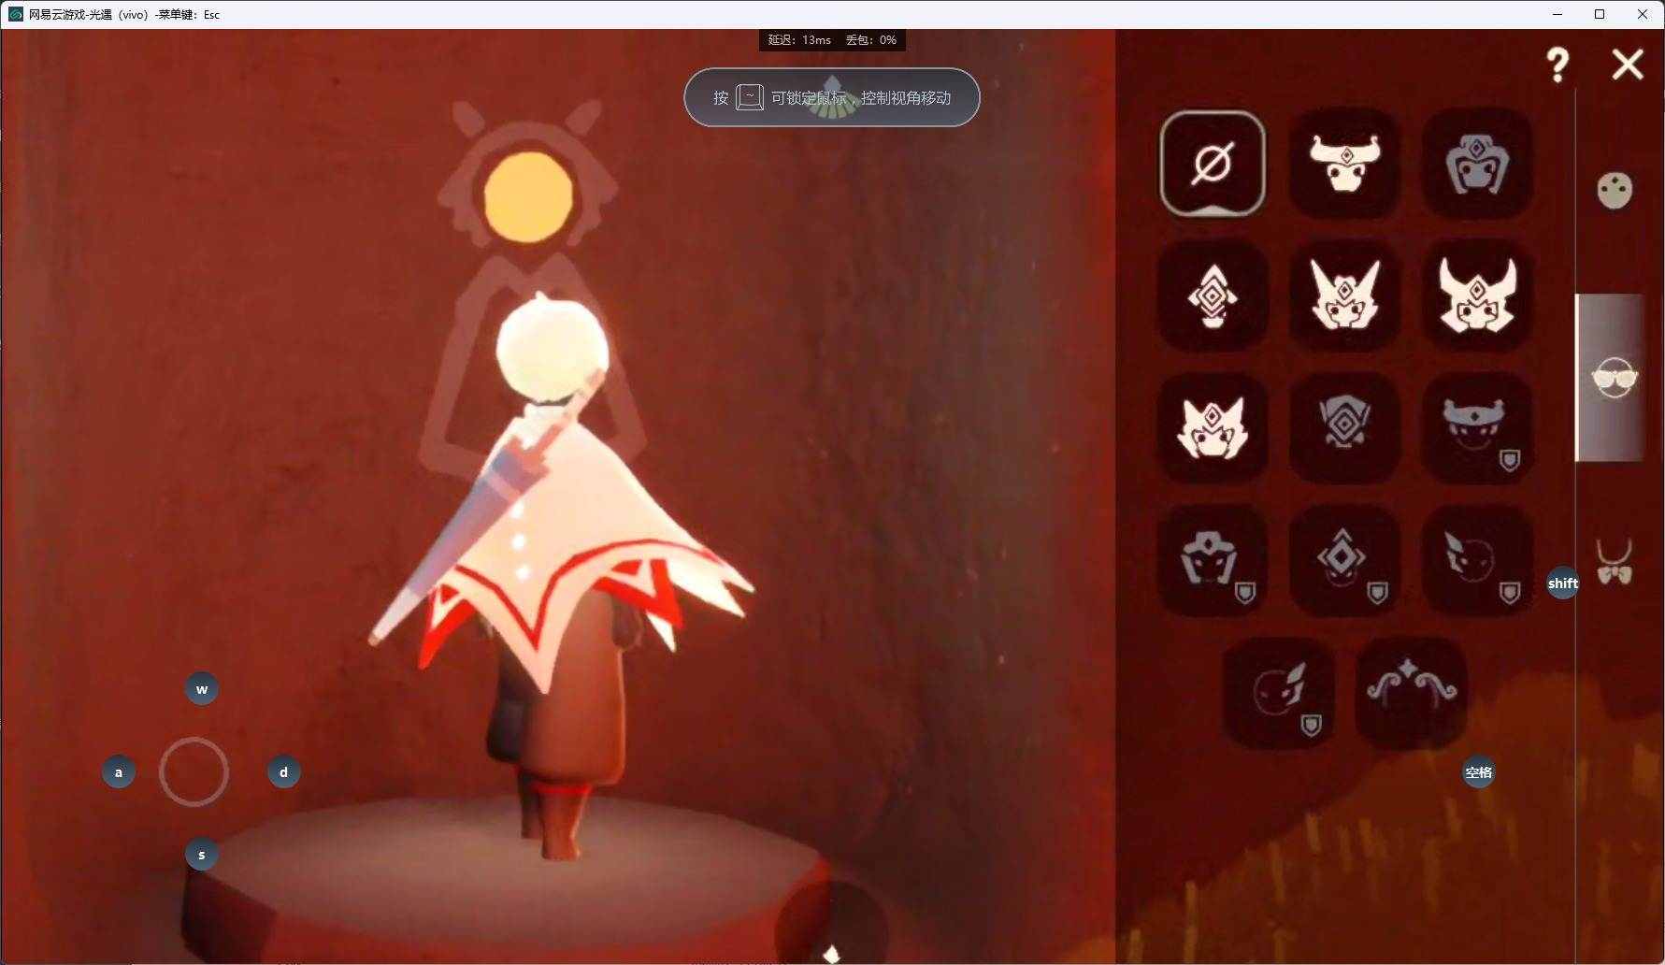The width and height of the screenshot is (1665, 965).
Task: Equip the spiky-furred cat mask
Action: [1213, 428]
